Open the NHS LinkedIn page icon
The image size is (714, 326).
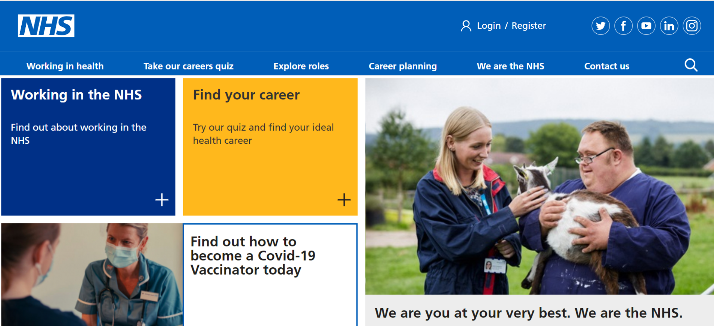[669, 26]
